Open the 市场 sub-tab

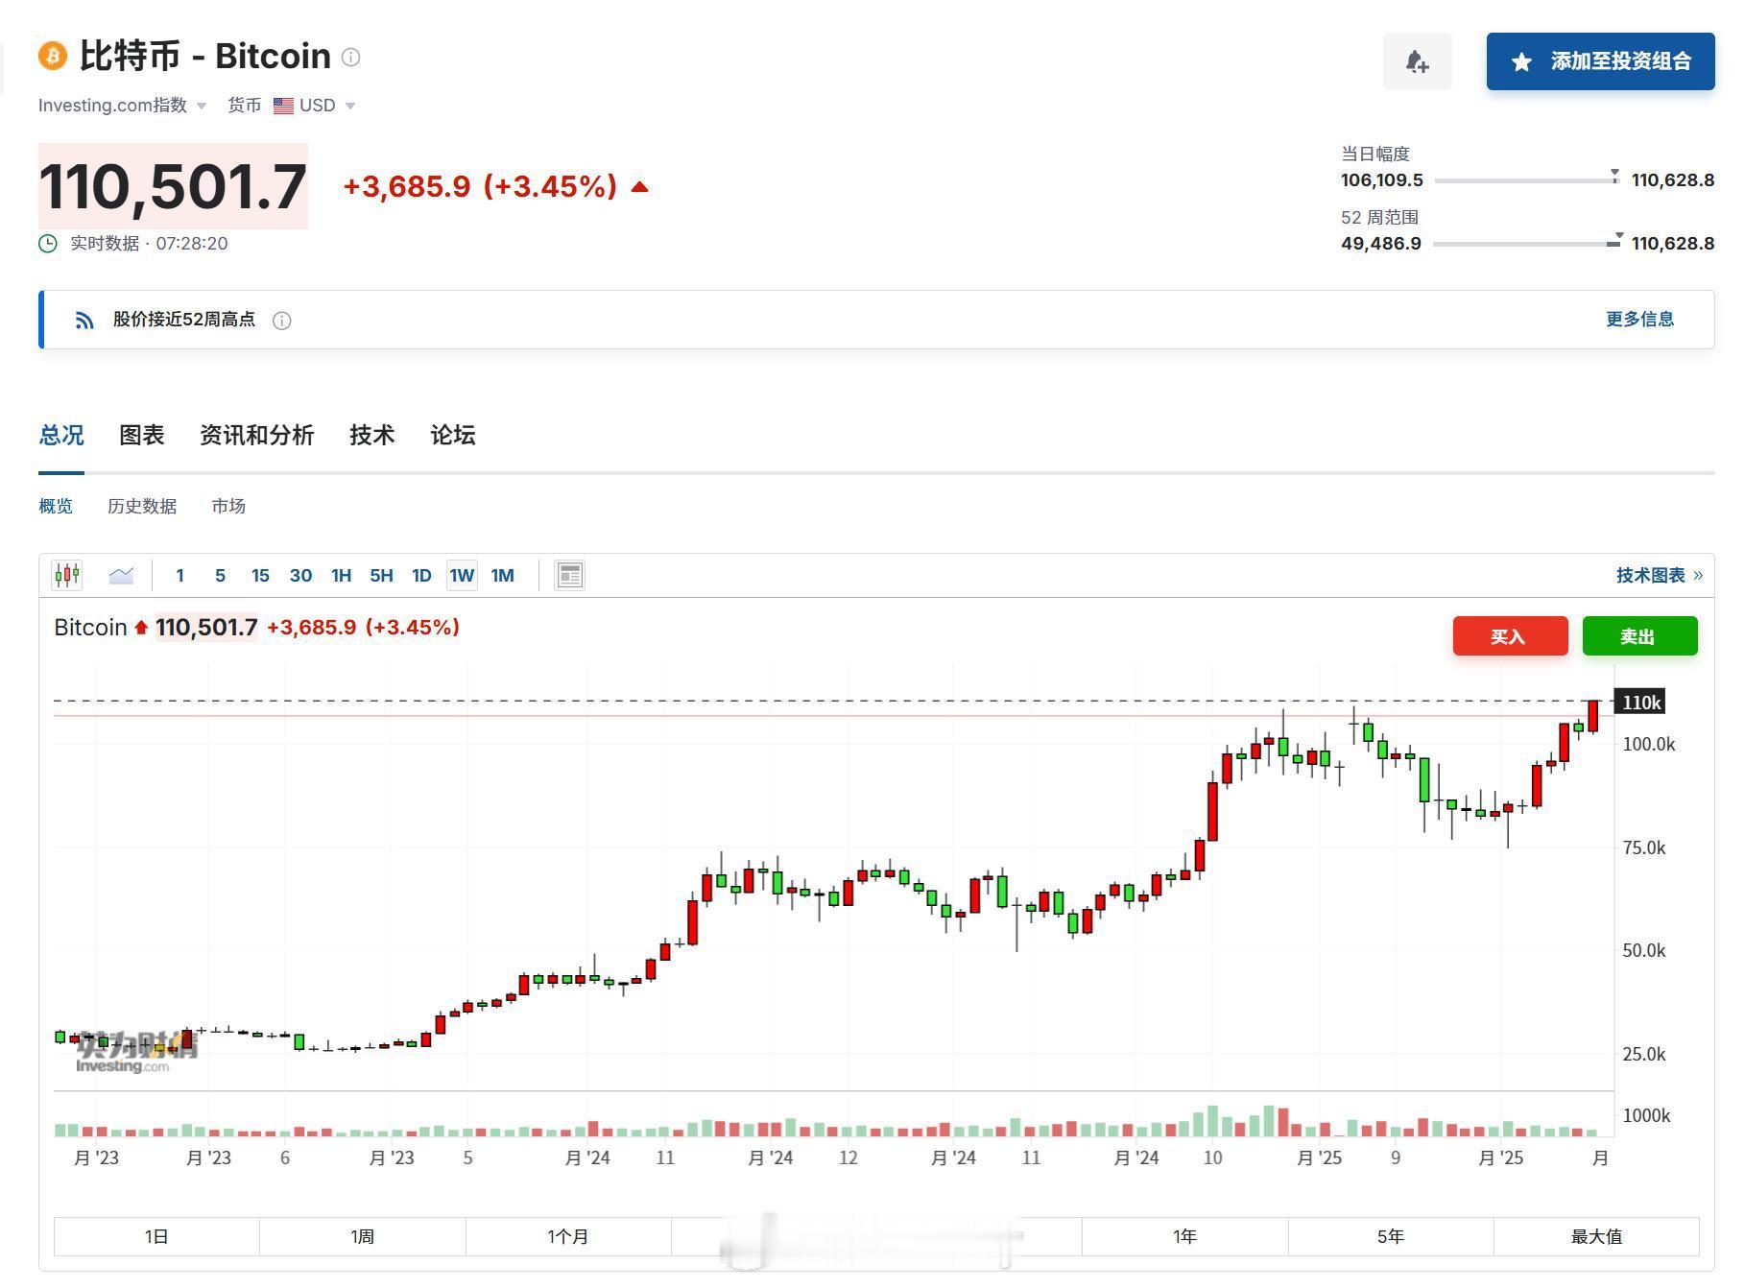tap(228, 507)
